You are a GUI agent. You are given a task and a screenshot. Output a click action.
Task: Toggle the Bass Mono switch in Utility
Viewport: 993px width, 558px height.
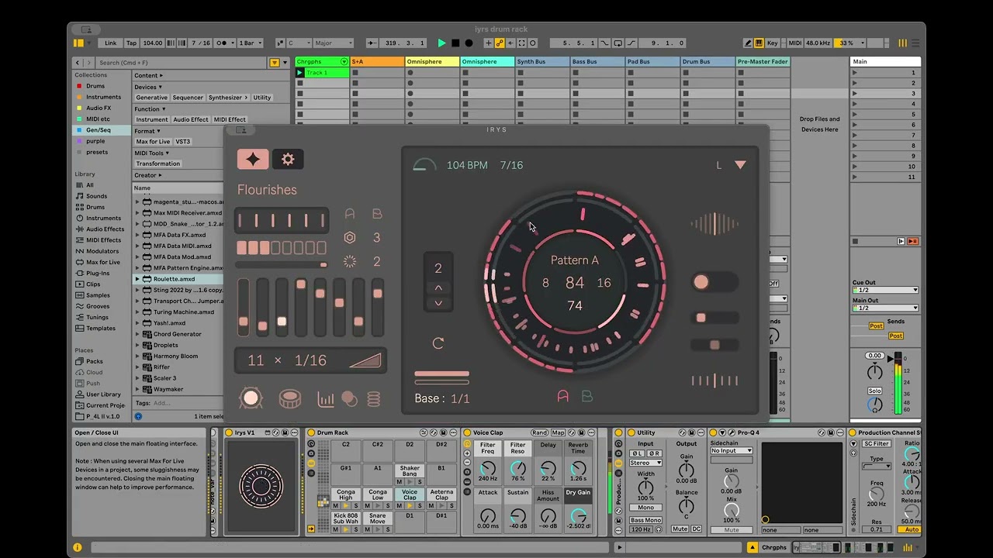point(645,520)
